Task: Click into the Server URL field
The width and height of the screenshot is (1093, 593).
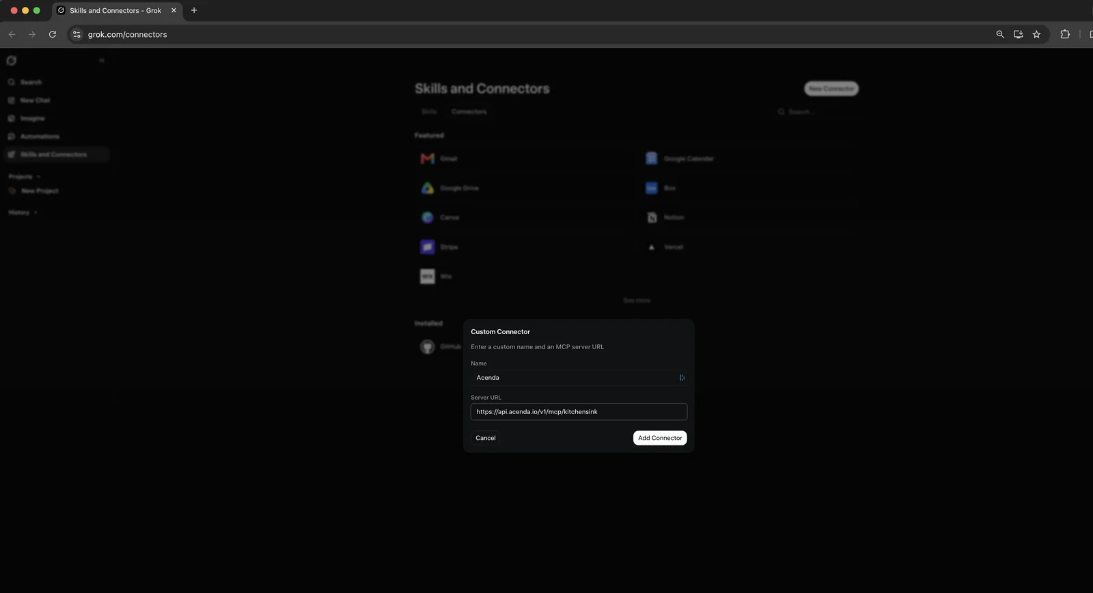Action: coord(579,412)
